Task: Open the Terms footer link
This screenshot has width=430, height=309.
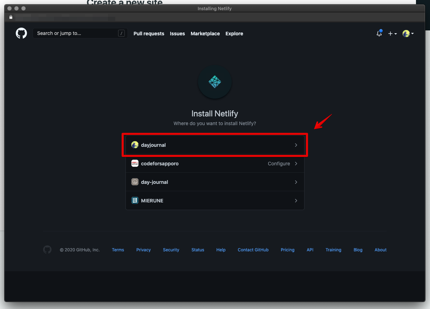Action: [x=118, y=250]
